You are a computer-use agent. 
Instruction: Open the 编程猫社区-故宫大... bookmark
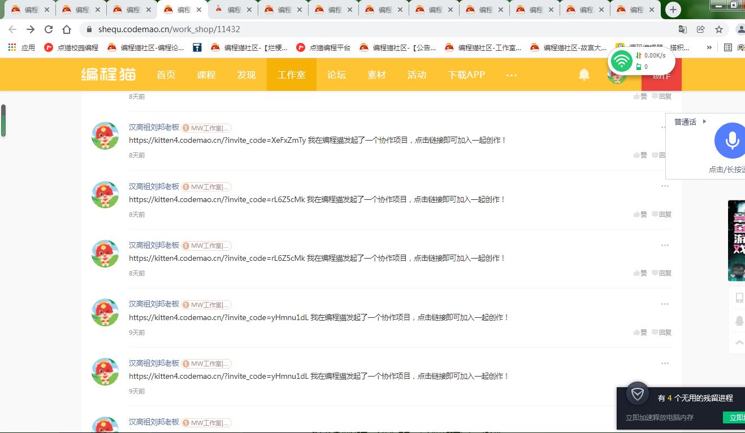(568, 48)
